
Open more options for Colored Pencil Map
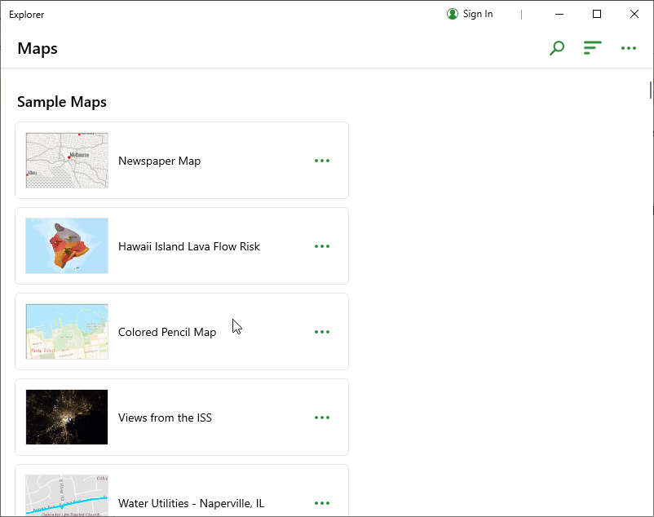point(322,332)
